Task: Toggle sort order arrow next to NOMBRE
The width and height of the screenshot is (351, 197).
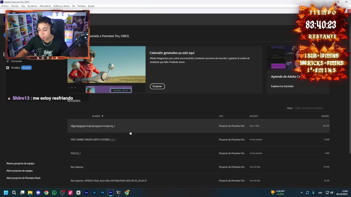Action: 103,116
